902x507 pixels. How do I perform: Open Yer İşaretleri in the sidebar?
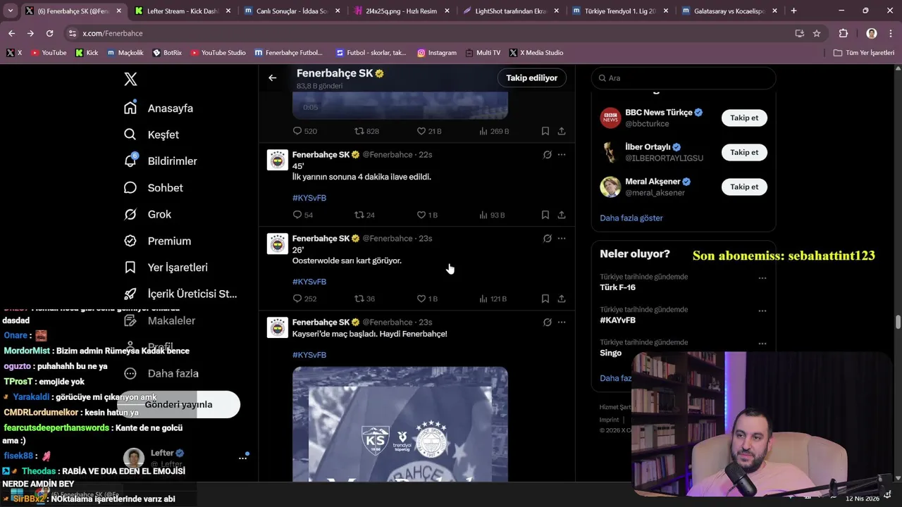[166, 268]
